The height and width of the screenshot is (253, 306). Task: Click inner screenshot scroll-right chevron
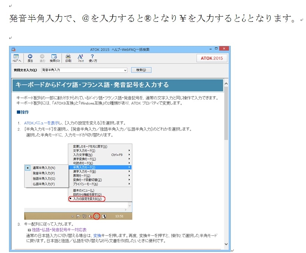pyautogui.click(x=125, y=210)
